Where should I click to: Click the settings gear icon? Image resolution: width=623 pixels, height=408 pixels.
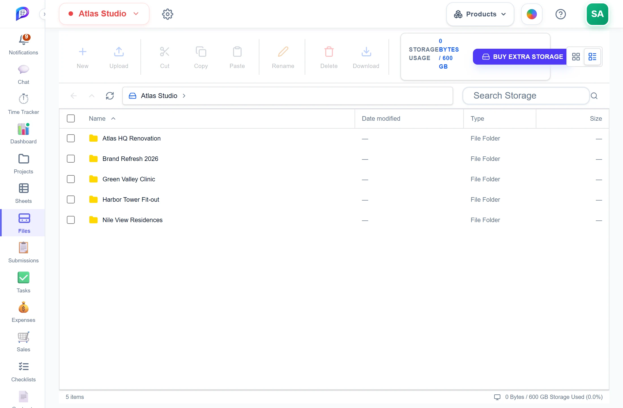pos(168,14)
